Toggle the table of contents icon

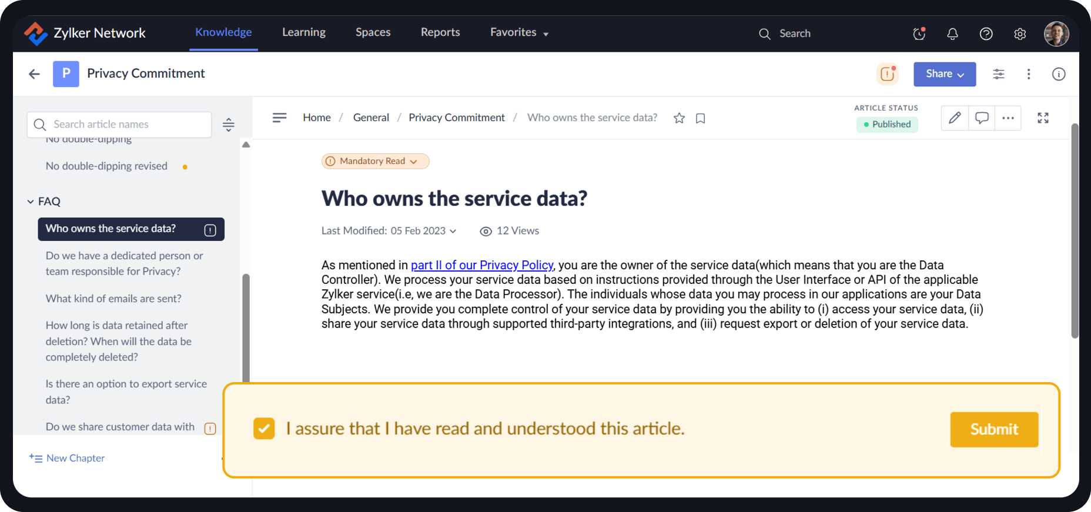(280, 118)
